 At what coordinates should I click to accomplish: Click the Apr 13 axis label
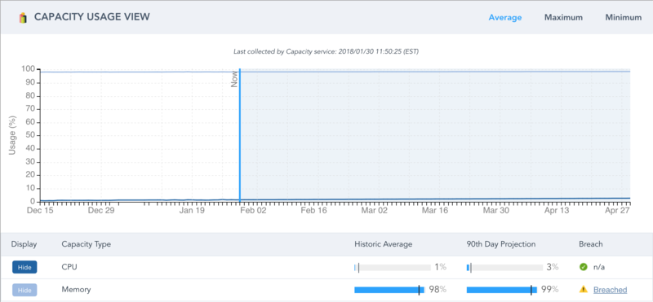click(557, 211)
